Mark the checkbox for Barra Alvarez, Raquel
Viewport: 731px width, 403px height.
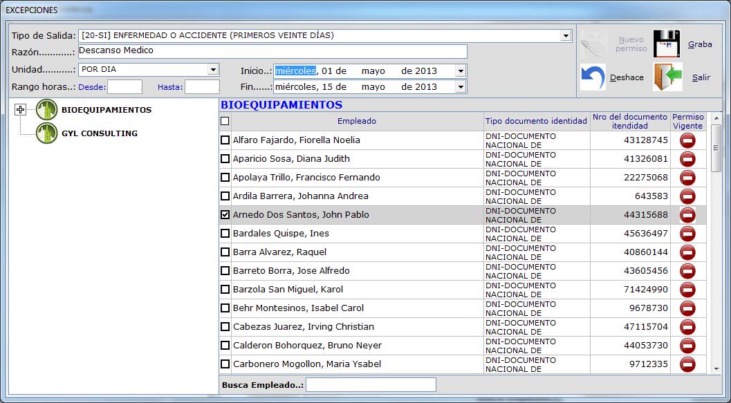pyautogui.click(x=225, y=252)
